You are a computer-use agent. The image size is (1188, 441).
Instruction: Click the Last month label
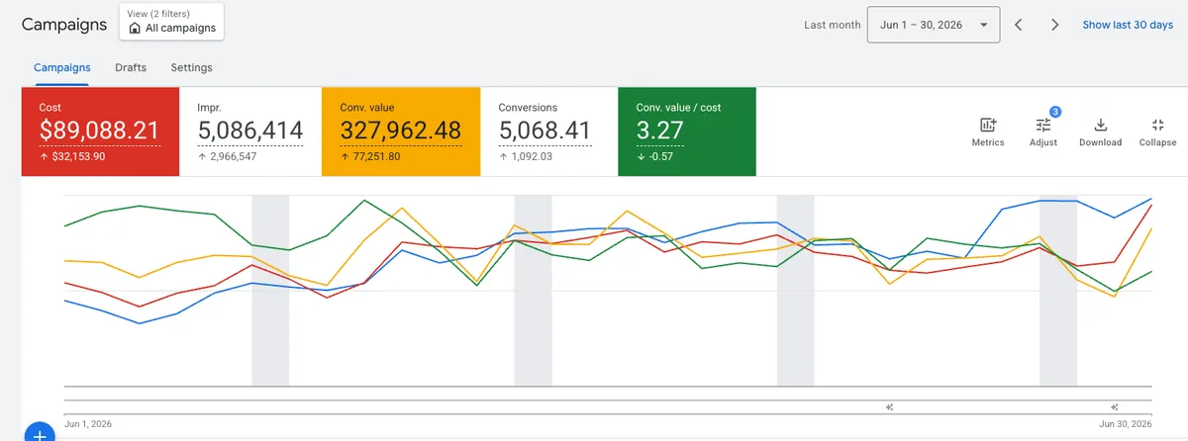pyautogui.click(x=832, y=25)
